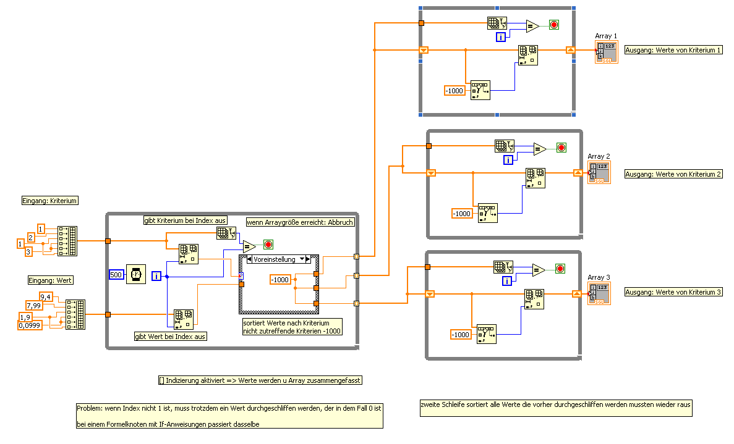Go to previous case with left selector arrow

(x=249, y=259)
